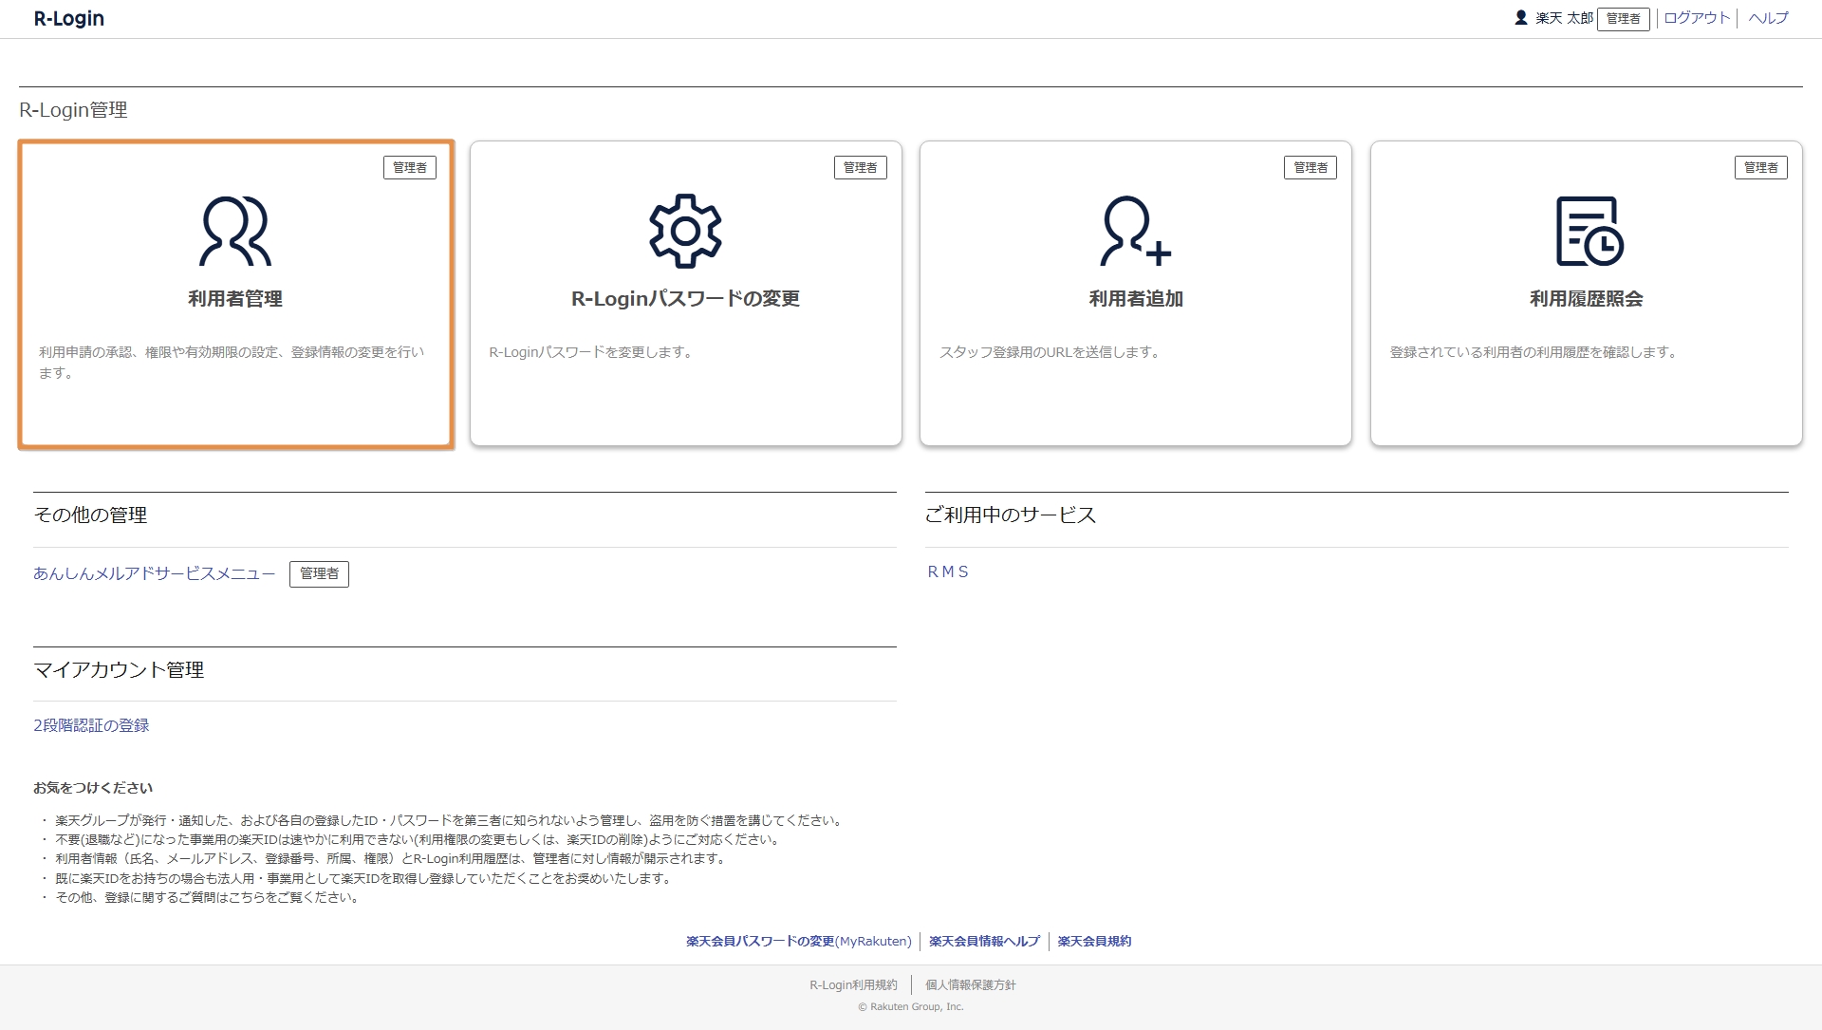Viewport: 1822px width, 1030px height.
Task: Click the R-Login logo in header
Action: [69, 19]
